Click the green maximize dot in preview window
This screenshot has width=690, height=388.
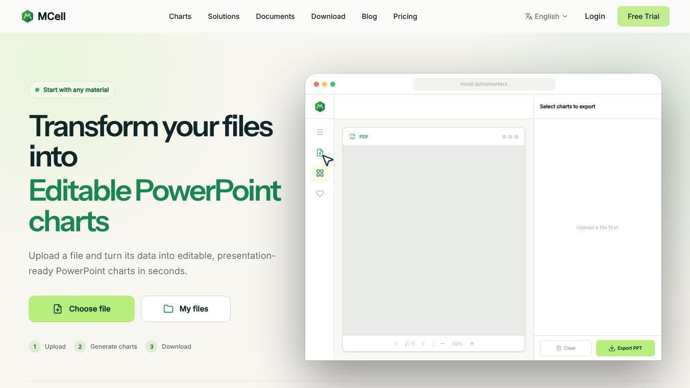coord(333,84)
